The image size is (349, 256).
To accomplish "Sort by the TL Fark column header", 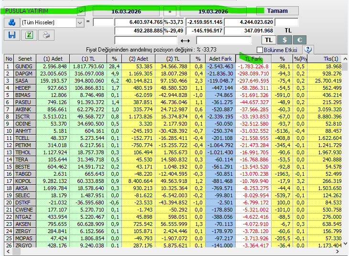I will coord(253,59).
